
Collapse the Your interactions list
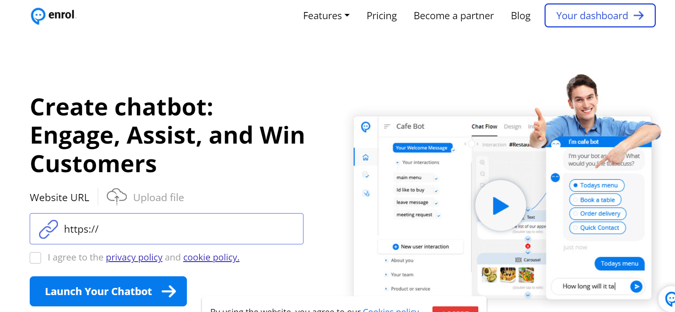coord(397,162)
